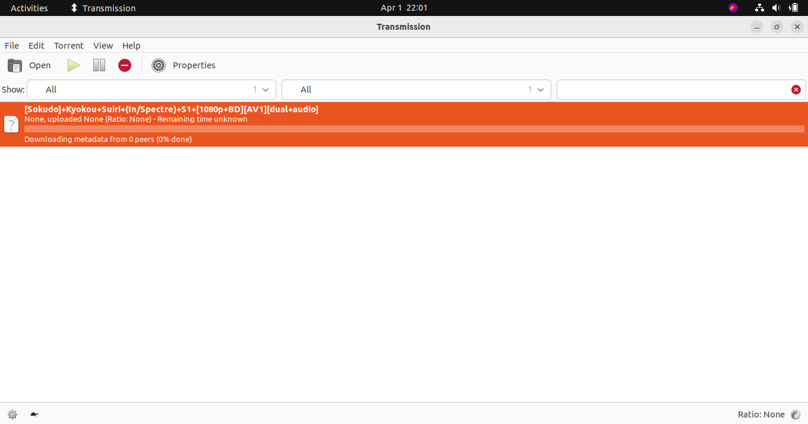
Task: Clear the search field with the red X
Action: point(796,90)
